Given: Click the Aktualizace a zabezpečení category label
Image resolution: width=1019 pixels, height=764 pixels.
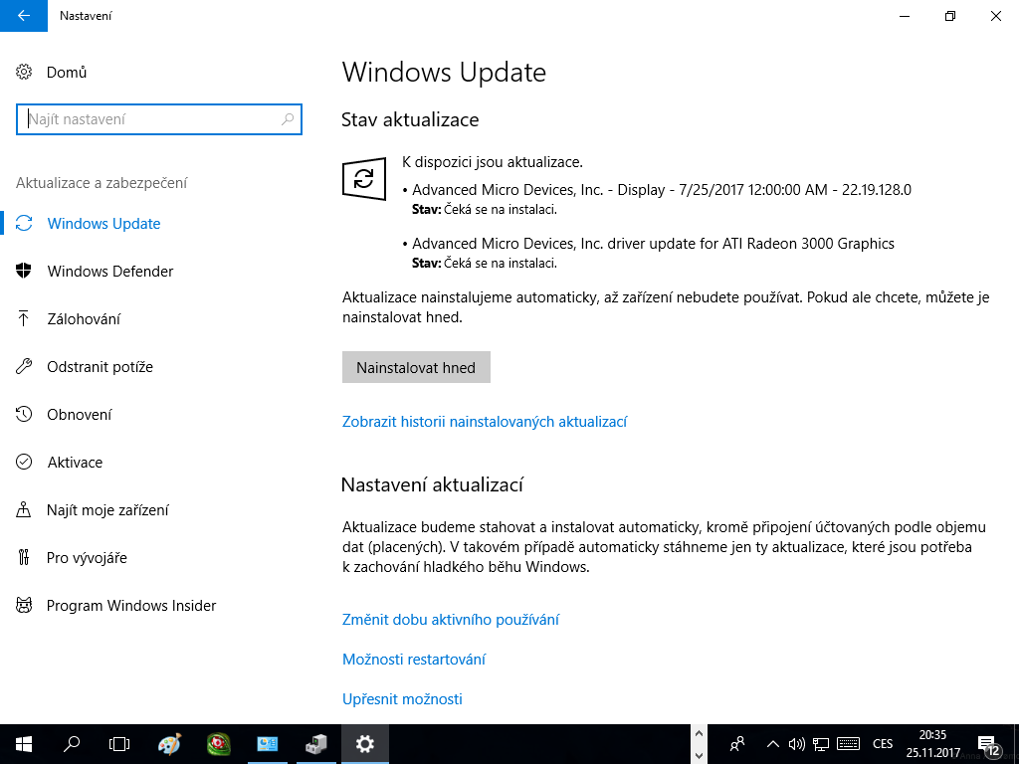Looking at the screenshot, I should [x=102, y=183].
